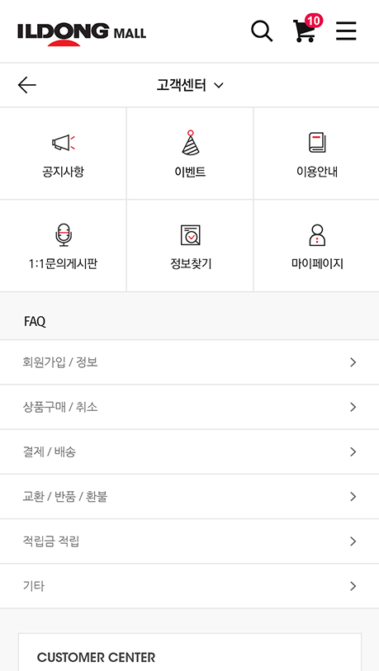Screen dimensions: 379x671
Task: Open 적립금 적립 FAQ row
Action: coord(189,541)
